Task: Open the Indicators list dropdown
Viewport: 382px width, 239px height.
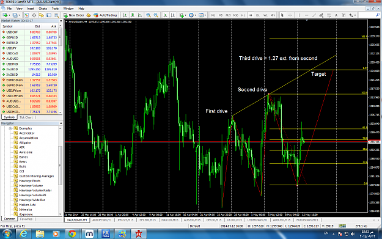Action: coord(183,15)
